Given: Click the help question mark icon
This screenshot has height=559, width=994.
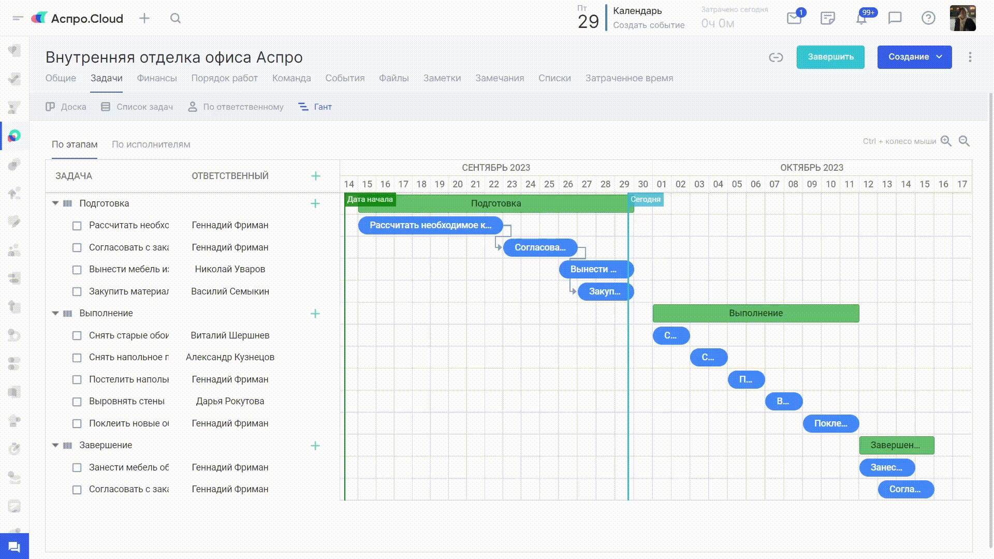Looking at the screenshot, I should (928, 19).
